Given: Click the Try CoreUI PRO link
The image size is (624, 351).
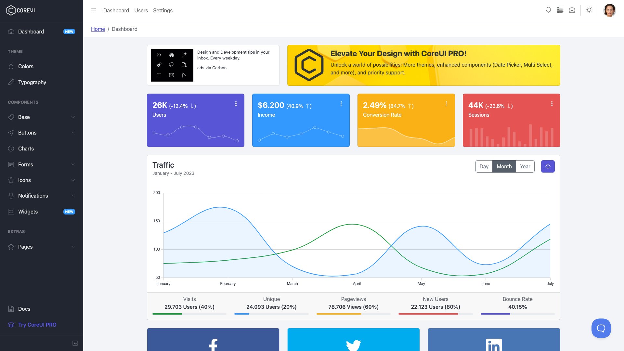Looking at the screenshot, I should click(37, 324).
